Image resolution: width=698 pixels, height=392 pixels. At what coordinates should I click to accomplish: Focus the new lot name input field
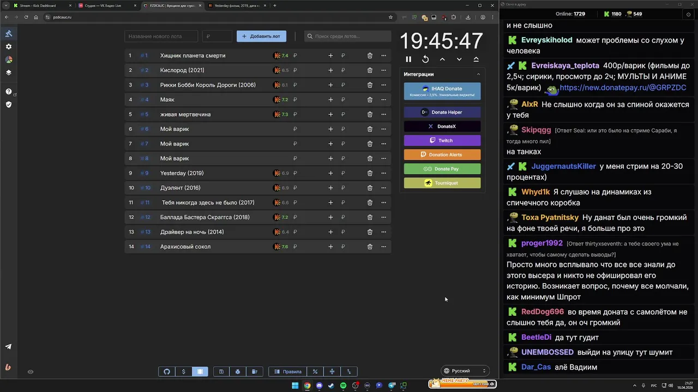point(161,36)
